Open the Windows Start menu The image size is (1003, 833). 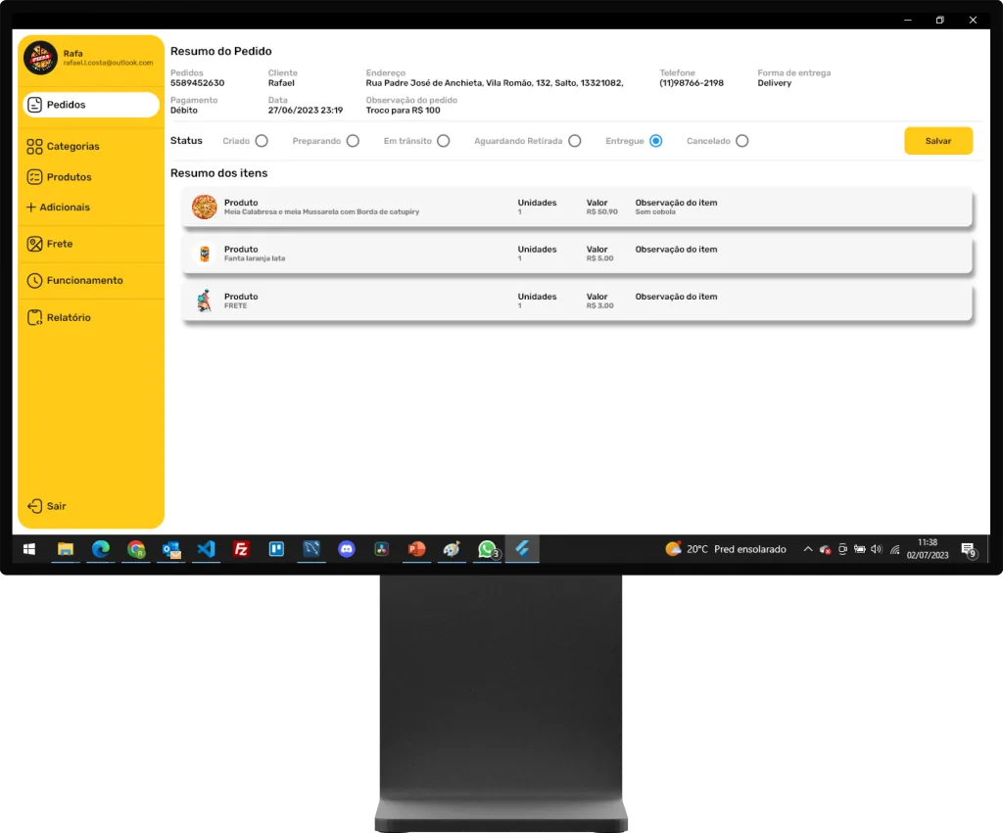(x=29, y=549)
